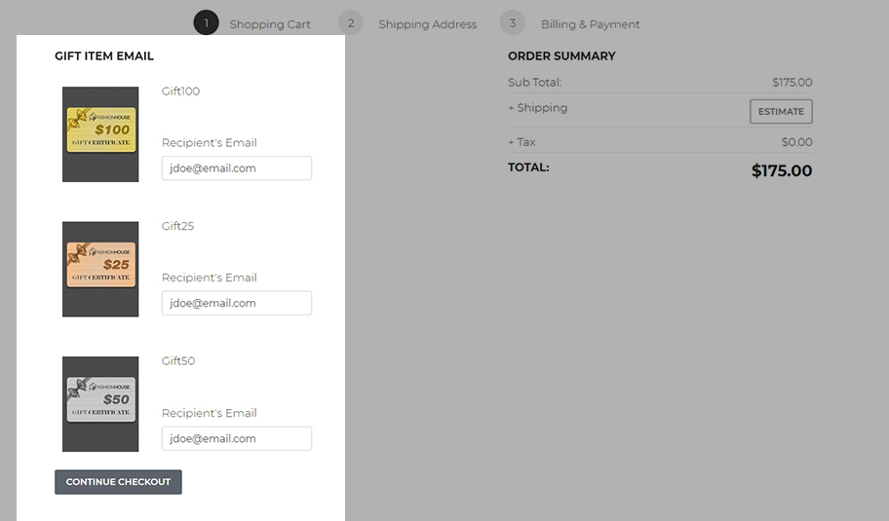This screenshot has height=521, width=889.
Task: Click the + Shipping label in summary
Action: pos(537,108)
